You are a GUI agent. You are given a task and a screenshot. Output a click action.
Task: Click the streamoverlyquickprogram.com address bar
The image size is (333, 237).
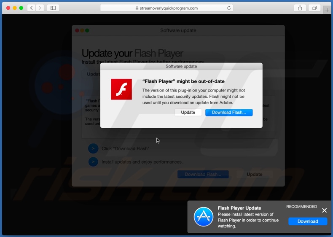[x=166, y=8]
